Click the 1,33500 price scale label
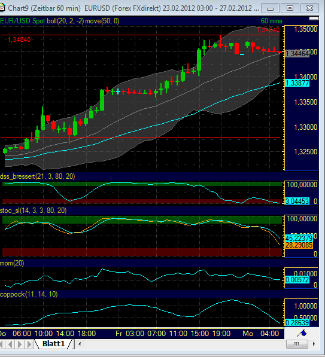The image size is (325, 357). coord(306,102)
